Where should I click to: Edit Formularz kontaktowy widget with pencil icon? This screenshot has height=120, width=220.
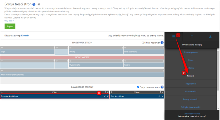point(105,96)
